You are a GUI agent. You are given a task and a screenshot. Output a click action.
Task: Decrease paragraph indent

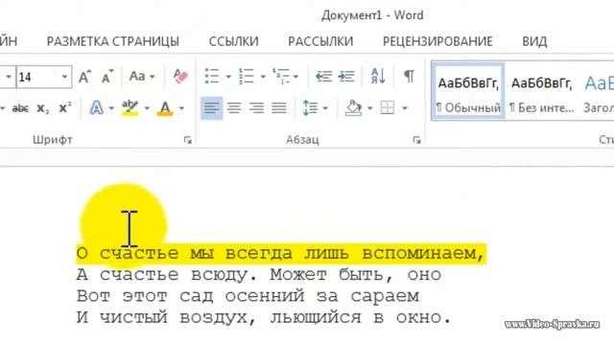point(324,77)
